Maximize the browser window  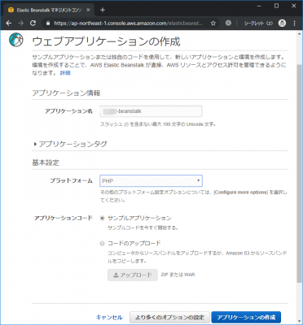tap(276, 6)
